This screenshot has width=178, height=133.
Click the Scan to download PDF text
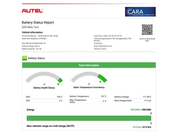tap(147, 40)
